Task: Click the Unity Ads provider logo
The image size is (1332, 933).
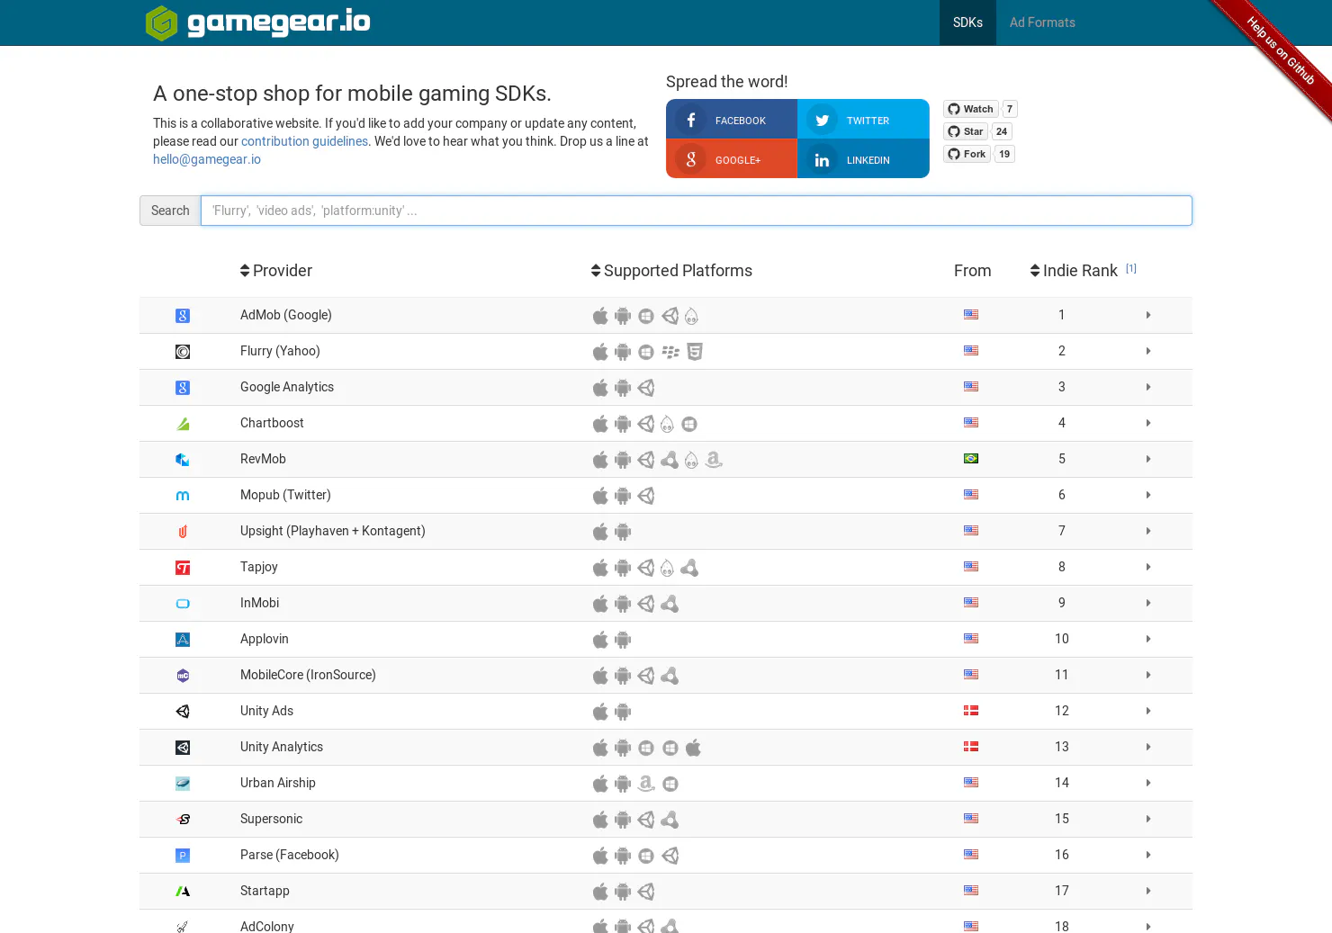Action: tap(183, 712)
